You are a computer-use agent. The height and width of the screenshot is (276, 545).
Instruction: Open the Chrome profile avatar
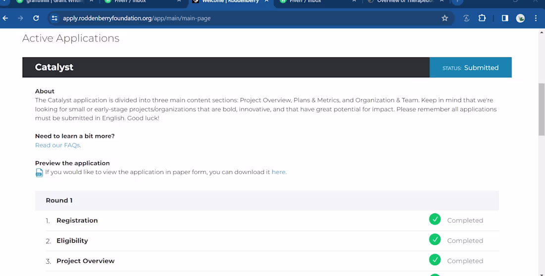click(520, 18)
